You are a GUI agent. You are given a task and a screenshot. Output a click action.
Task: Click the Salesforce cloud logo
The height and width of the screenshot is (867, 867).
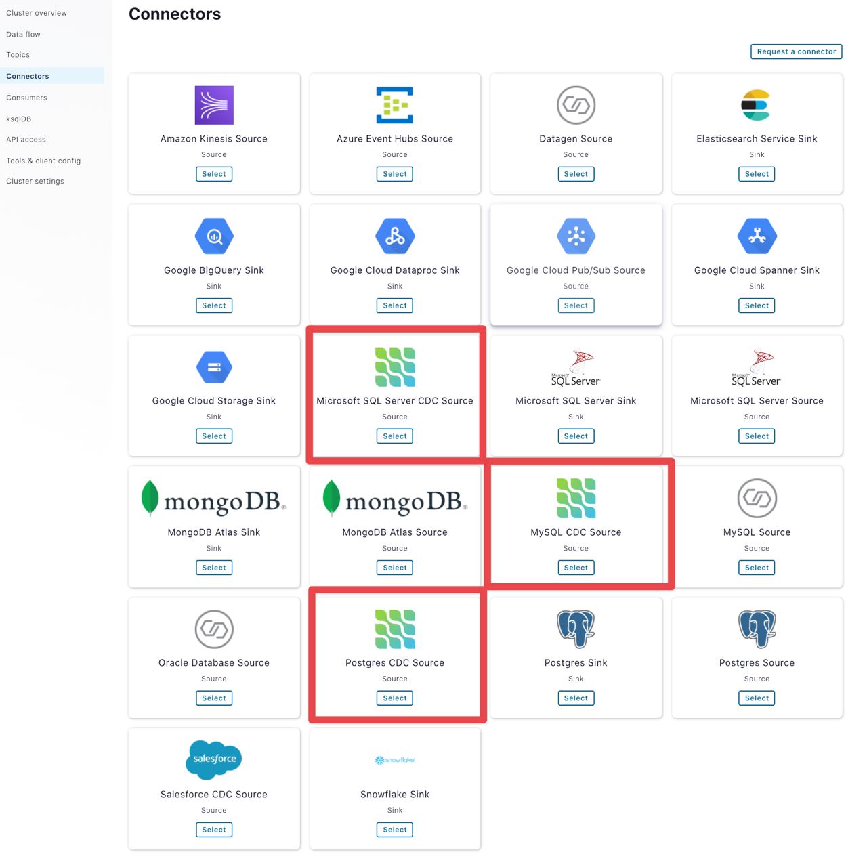pyautogui.click(x=214, y=759)
